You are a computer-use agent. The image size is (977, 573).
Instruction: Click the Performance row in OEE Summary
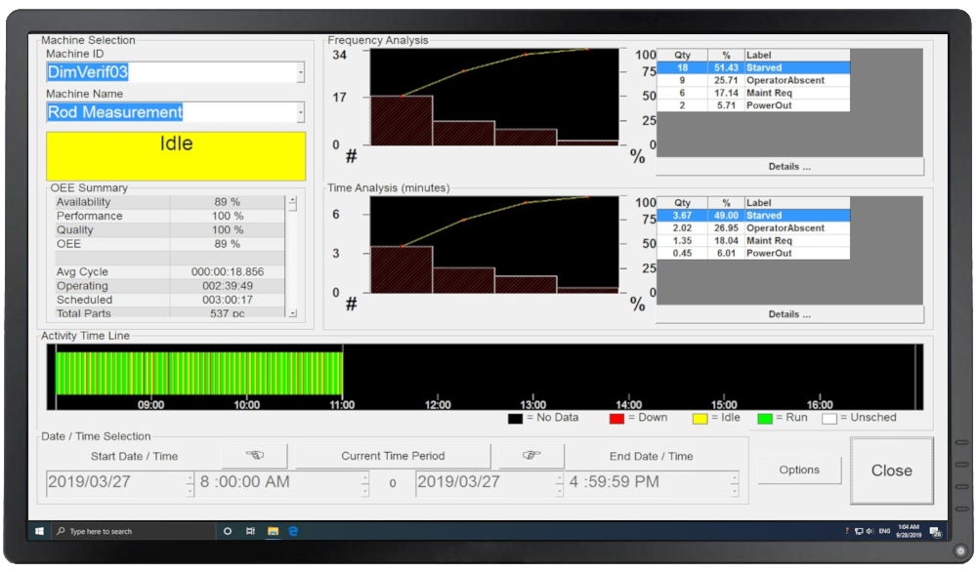coord(170,216)
